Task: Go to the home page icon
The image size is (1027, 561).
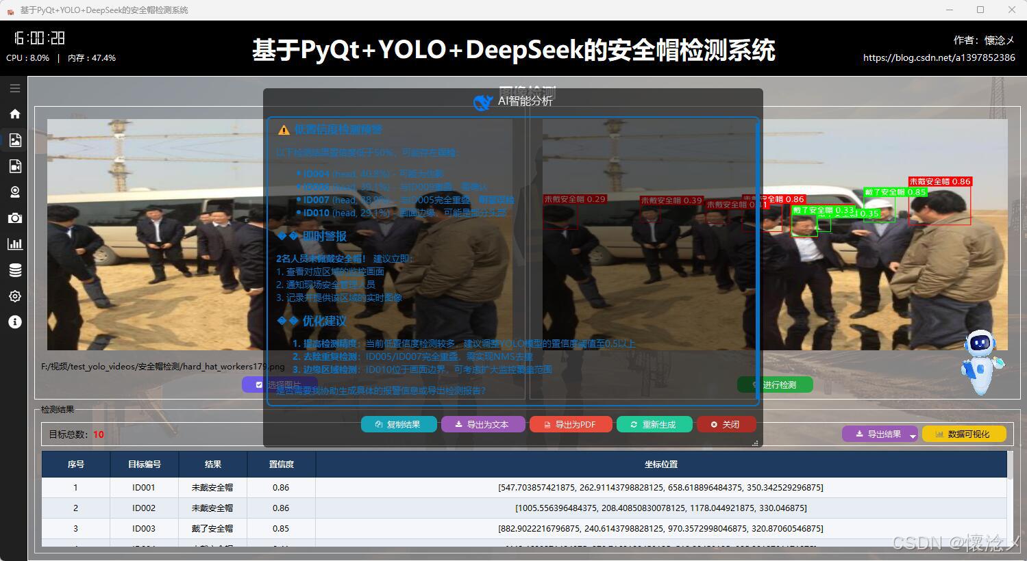Action: pyautogui.click(x=14, y=114)
